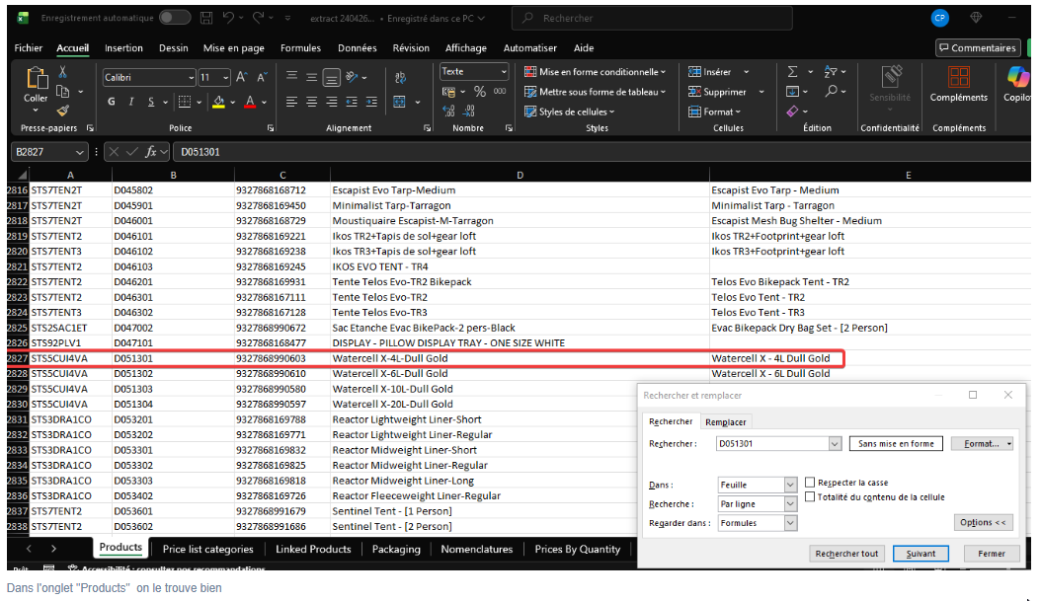Click the Options << button
Image resolution: width=1041 pixels, height=601 pixels.
[983, 523]
